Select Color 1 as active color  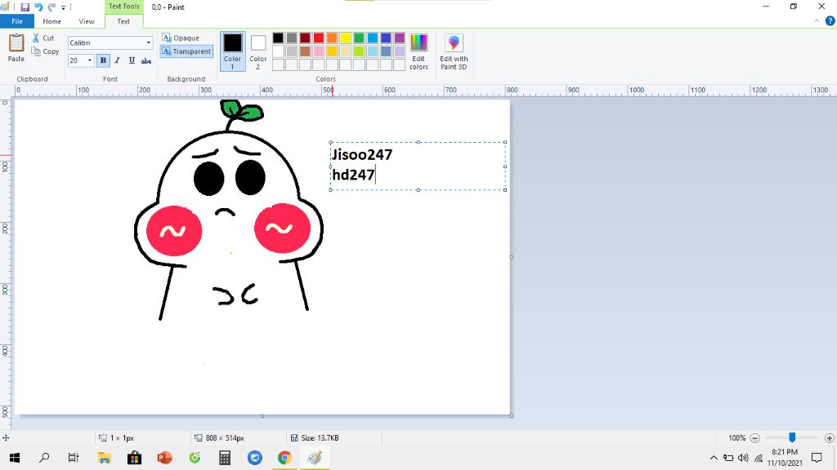tap(232, 51)
